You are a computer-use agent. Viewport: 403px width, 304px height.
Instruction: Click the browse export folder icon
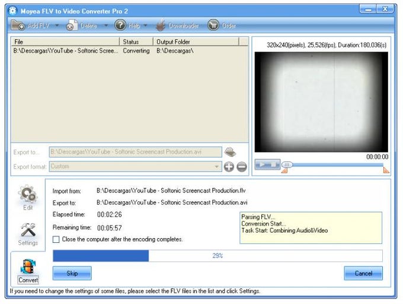tap(231, 152)
